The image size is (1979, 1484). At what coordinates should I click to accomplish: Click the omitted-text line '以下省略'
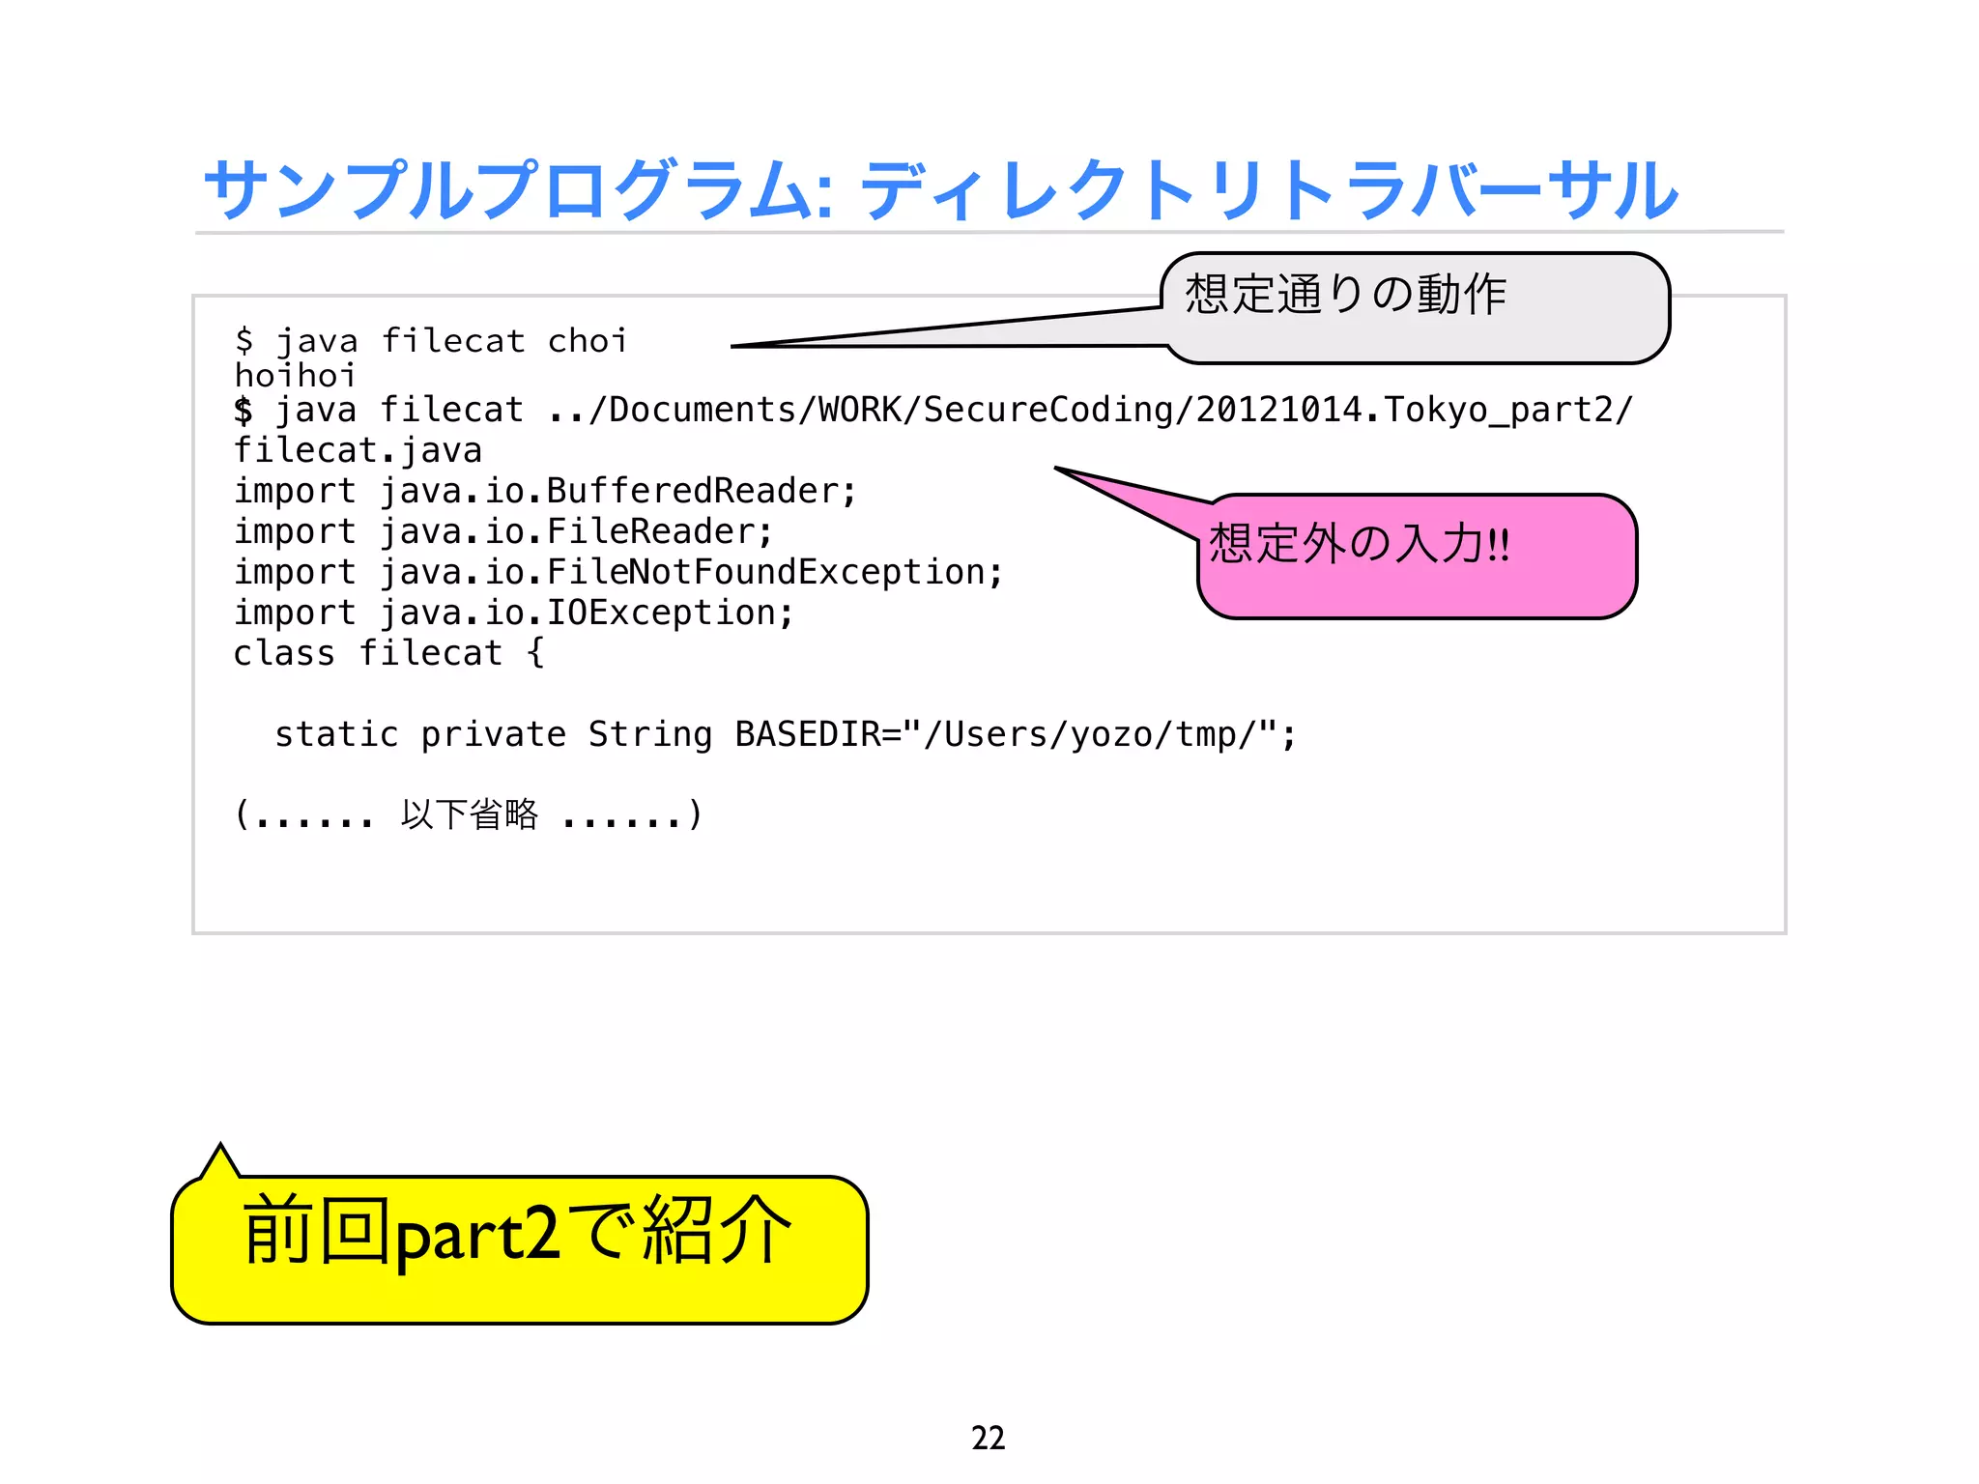pos(469,814)
